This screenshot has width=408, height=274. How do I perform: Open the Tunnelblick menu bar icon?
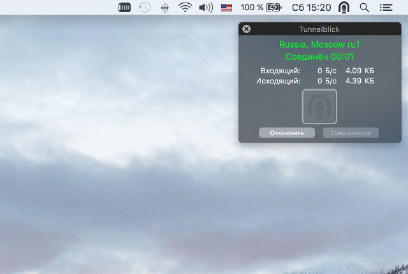pos(344,7)
